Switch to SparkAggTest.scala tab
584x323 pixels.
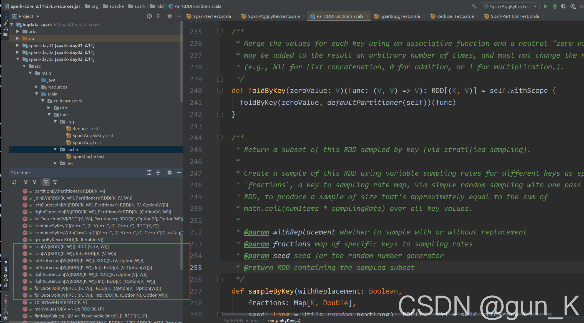click(x=400, y=16)
